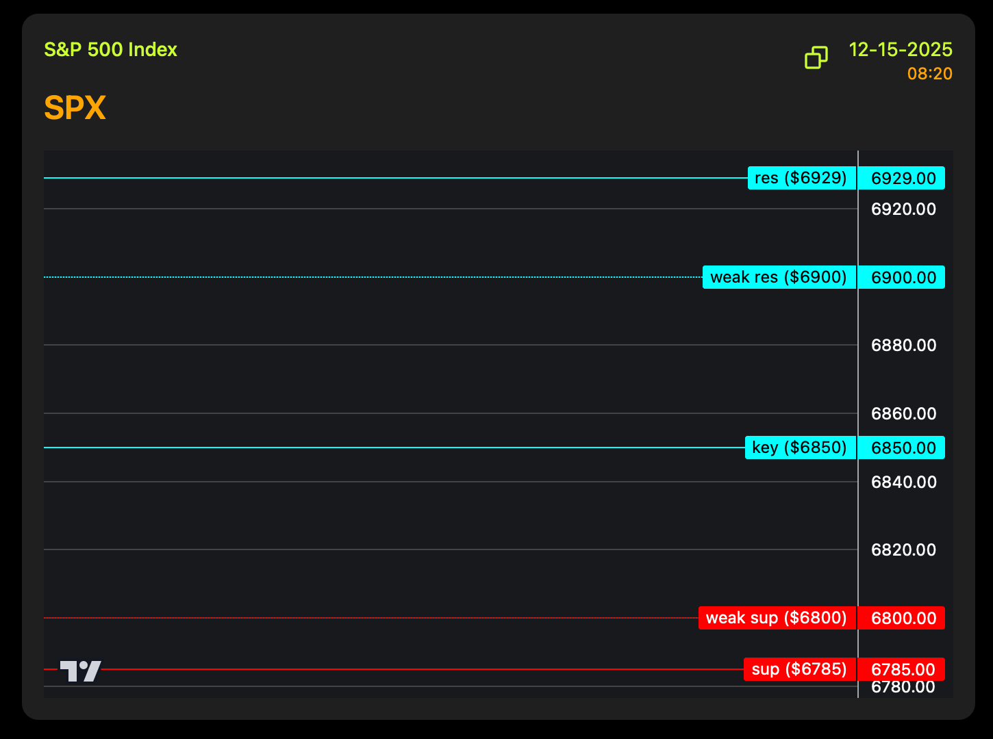Viewport: 993px width, 739px height.
Task: Click the S&P 500 Index title
Action: tap(110, 50)
